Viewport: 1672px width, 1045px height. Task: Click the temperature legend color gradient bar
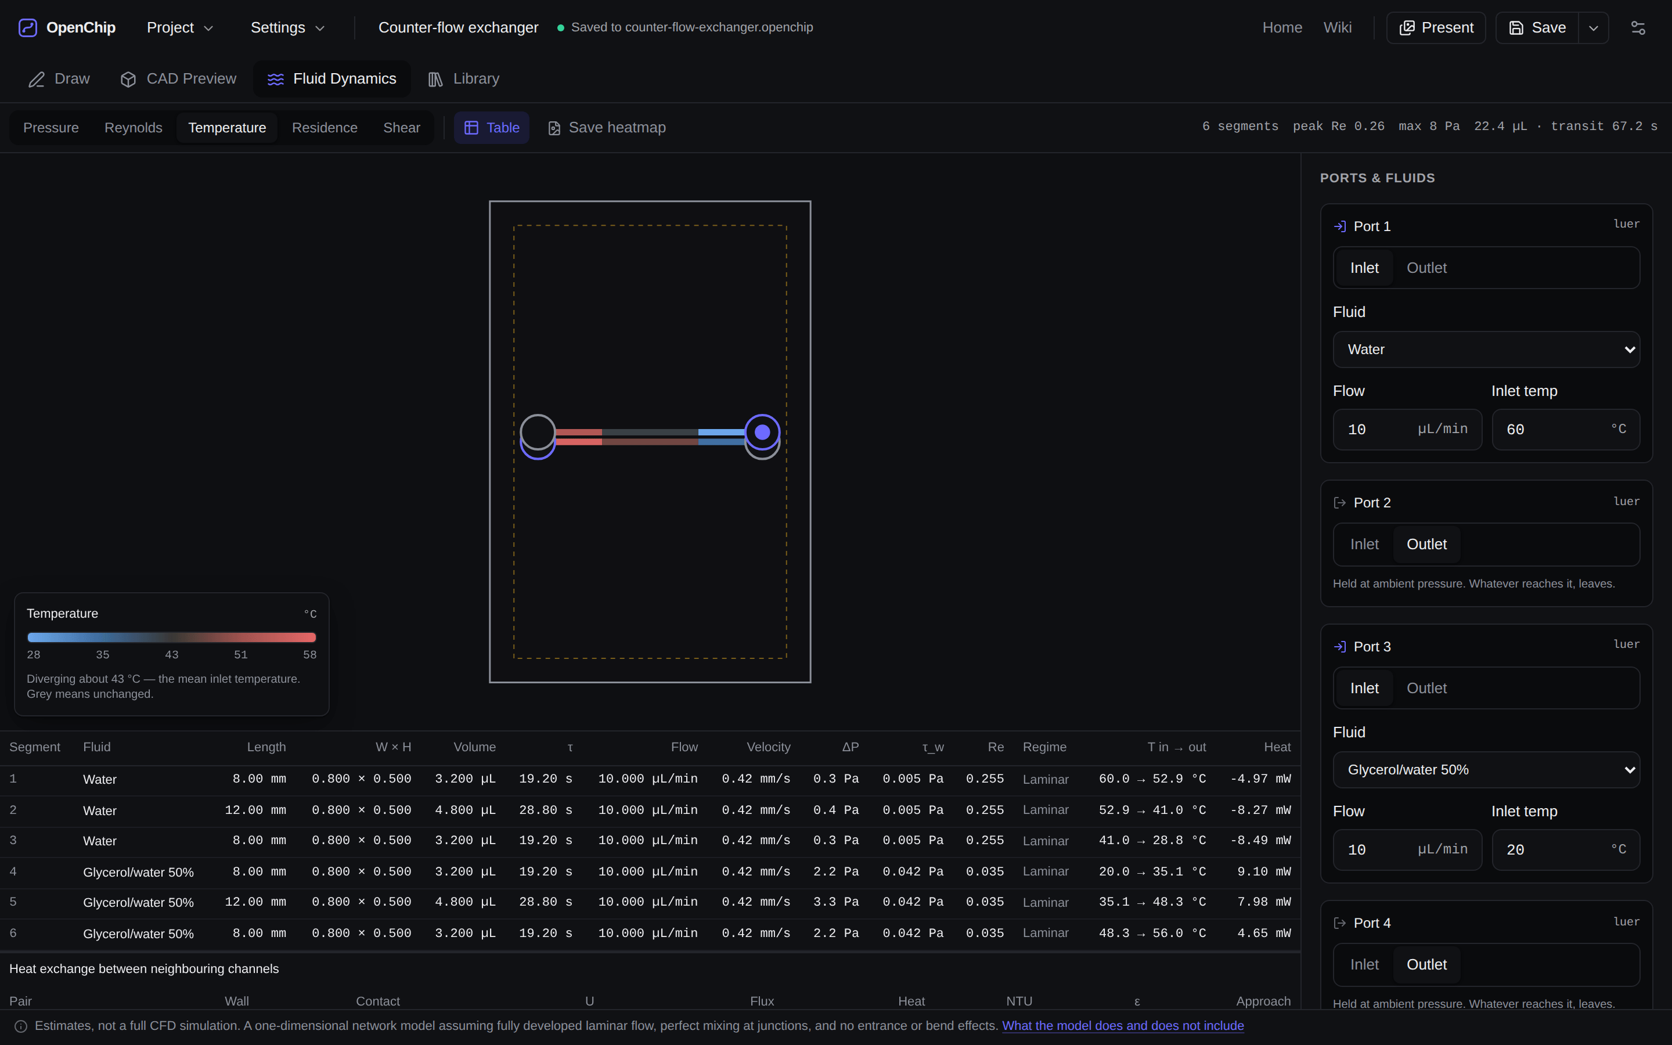click(x=171, y=637)
